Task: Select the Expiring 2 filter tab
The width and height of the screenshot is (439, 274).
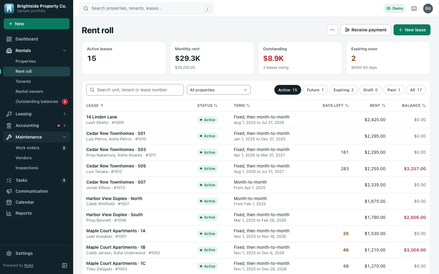Action: [344, 90]
